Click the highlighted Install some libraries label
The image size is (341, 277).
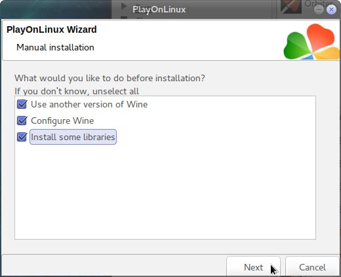73,137
